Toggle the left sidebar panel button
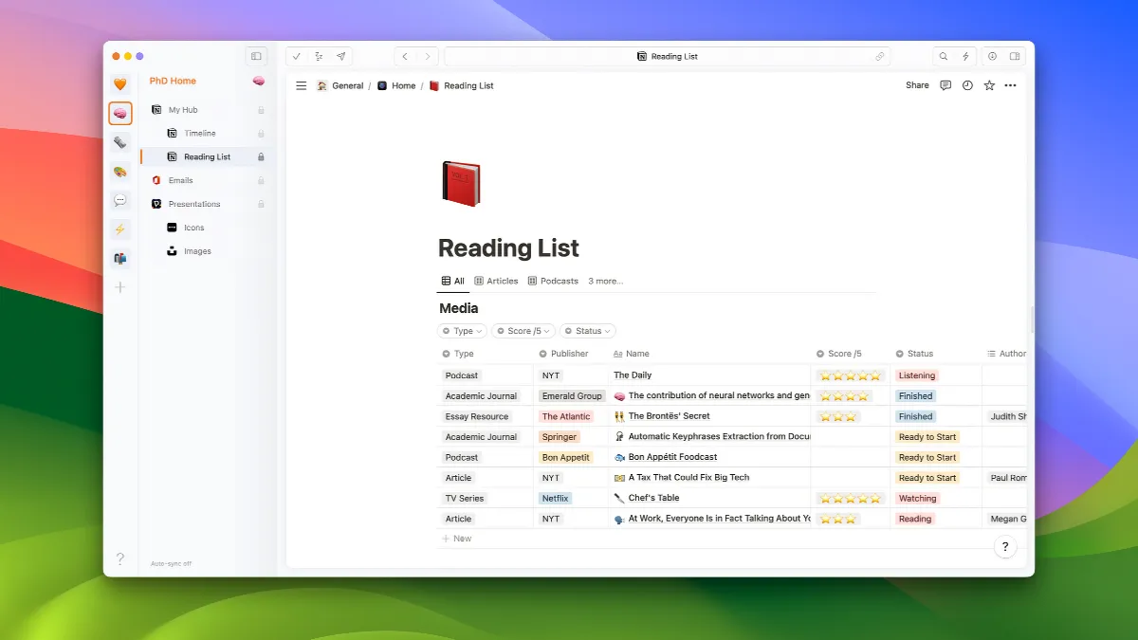Screen dimensions: 1138x640 [256, 56]
